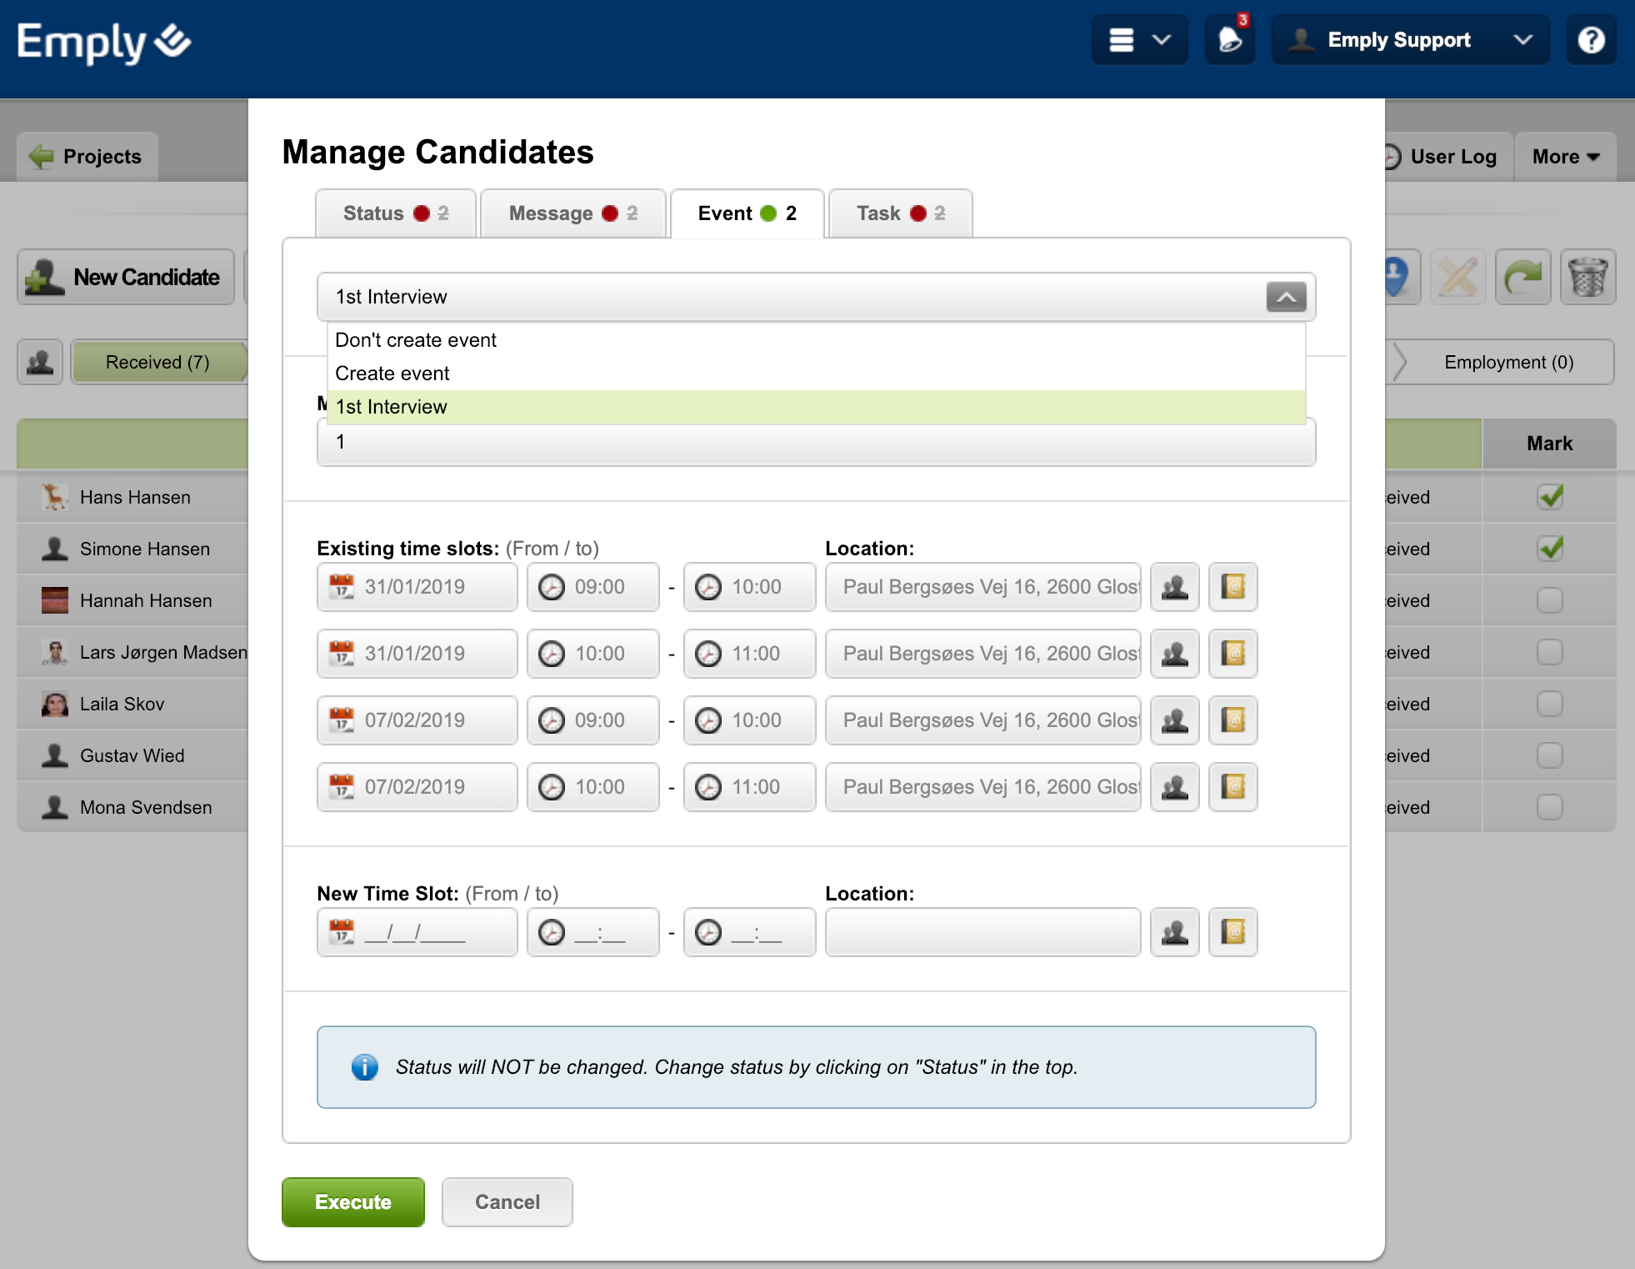1635x1269 pixels.
Task: Open the help question mark icon
Action: 1591,40
